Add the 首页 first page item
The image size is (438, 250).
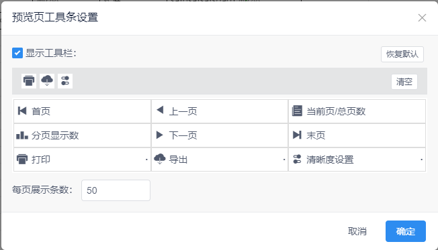82,111
